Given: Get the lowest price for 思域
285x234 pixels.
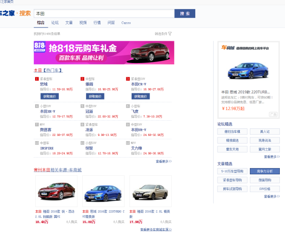Looking at the screenshot, I should tap(49, 96).
